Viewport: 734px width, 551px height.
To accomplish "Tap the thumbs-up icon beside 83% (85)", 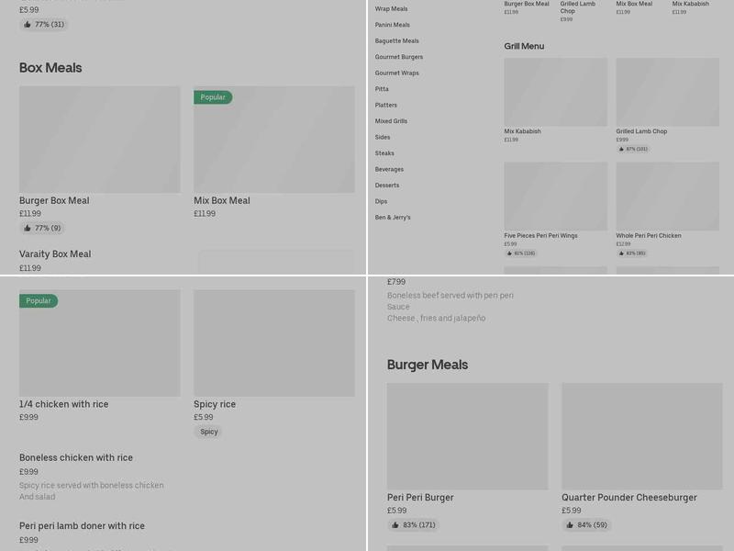I will pos(621,253).
